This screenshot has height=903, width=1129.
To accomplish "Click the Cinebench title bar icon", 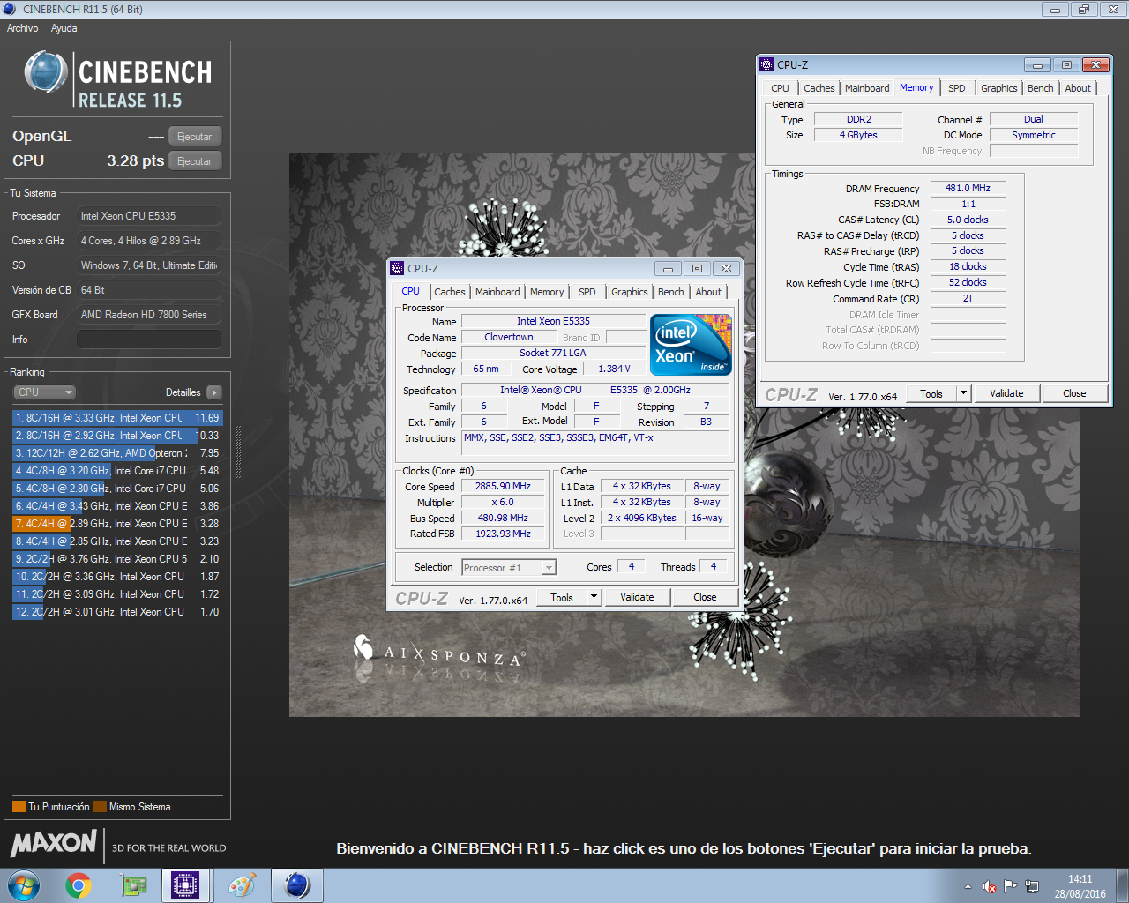I will [10, 9].
